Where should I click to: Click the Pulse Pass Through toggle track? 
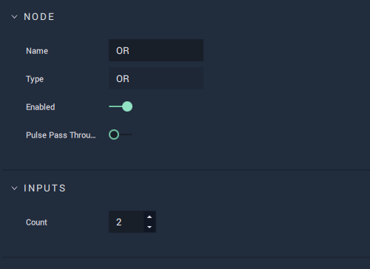pos(126,134)
